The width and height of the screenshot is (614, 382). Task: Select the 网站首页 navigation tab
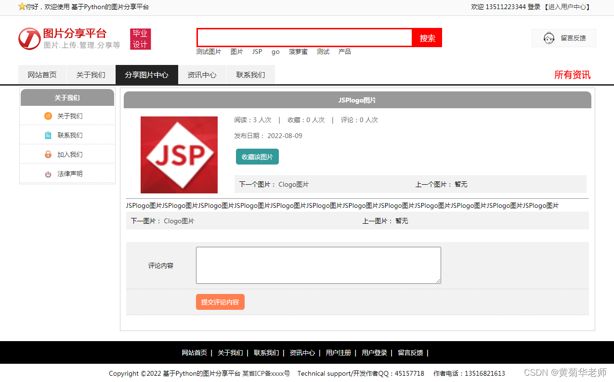pyautogui.click(x=42, y=74)
